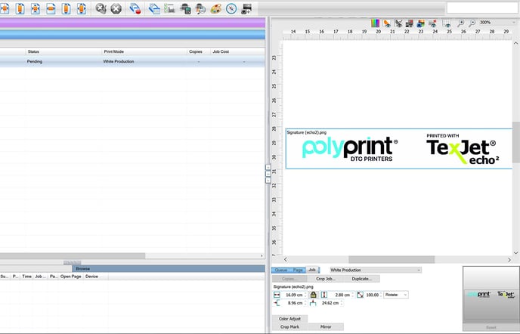The height and width of the screenshot is (334, 520).
Task: Open the Rotate dropdown
Action: [396, 295]
